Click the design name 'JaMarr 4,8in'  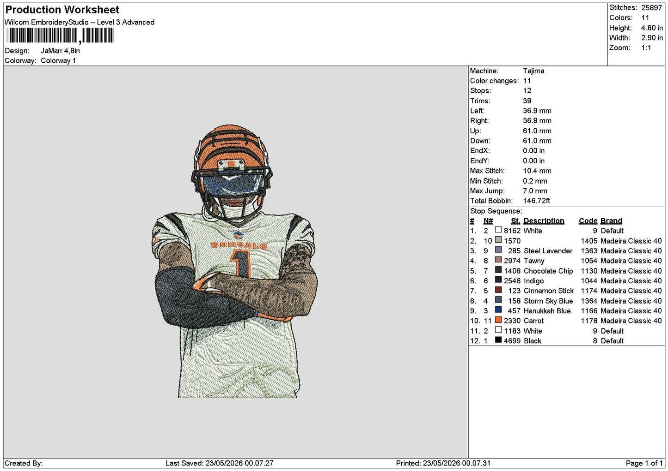pyautogui.click(x=60, y=51)
